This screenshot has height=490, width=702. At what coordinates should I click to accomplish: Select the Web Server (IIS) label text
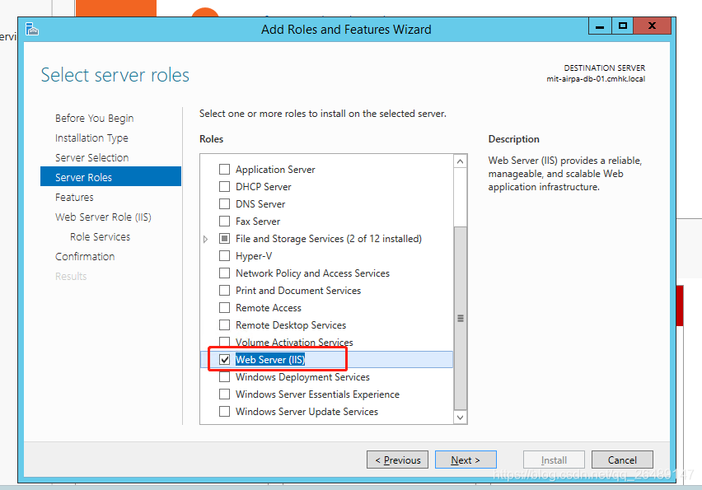(270, 359)
